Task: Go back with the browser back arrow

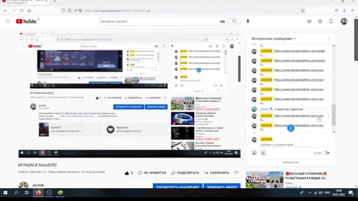Action: click(x=5, y=11)
